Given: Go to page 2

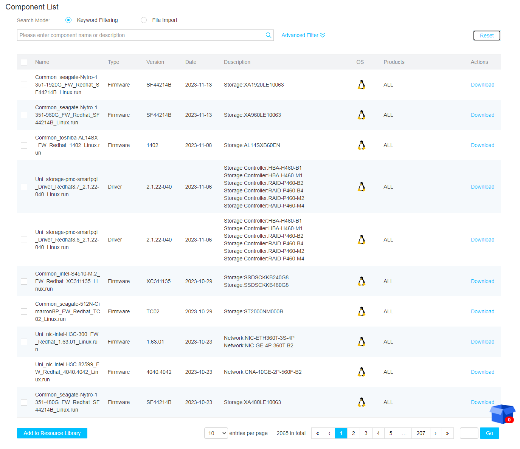Looking at the screenshot, I should tap(354, 433).
